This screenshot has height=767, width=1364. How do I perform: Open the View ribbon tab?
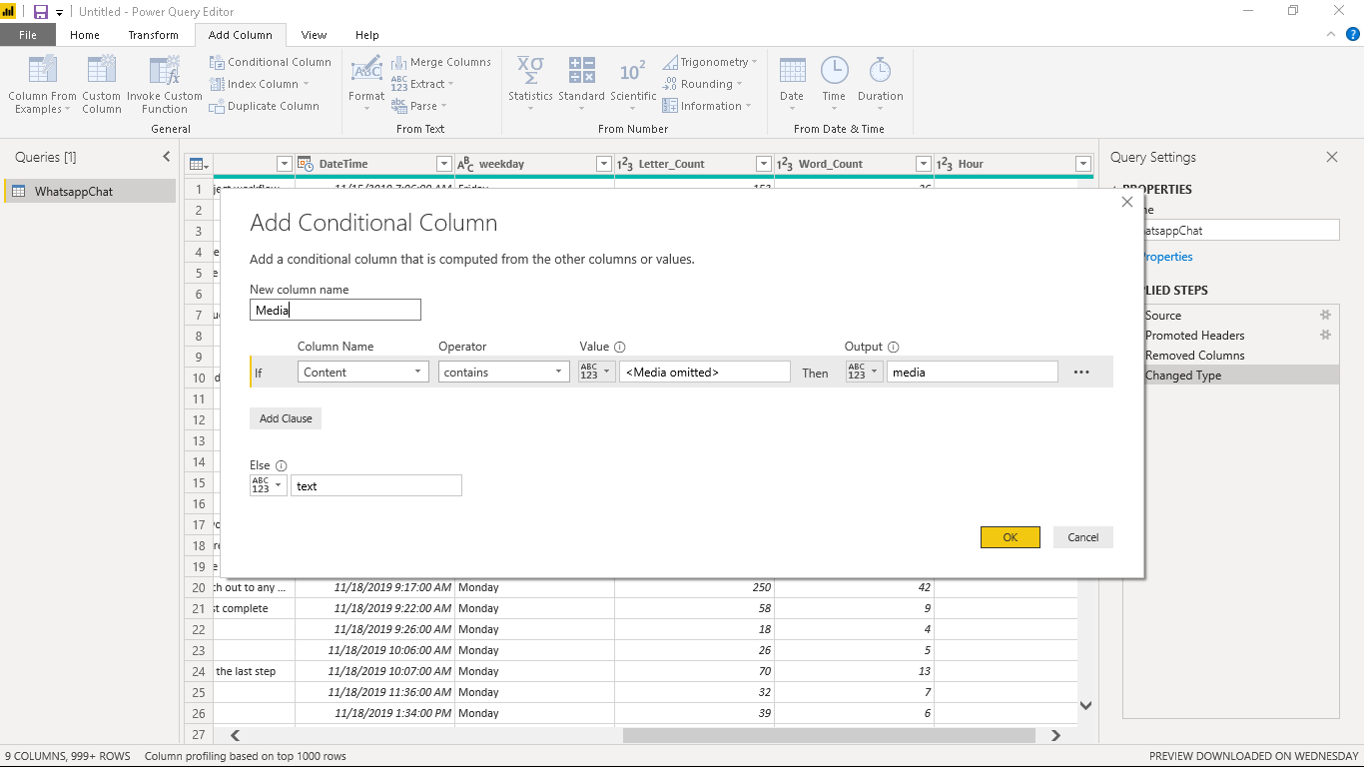coord(314,35)
